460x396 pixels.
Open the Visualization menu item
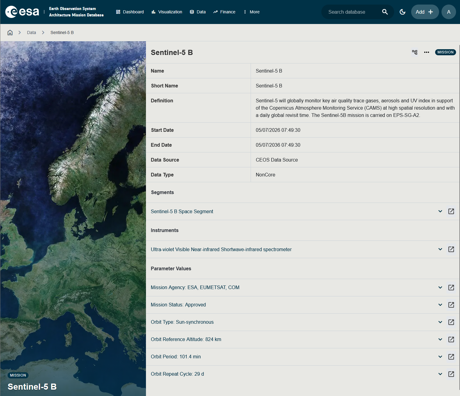[x=167, y=12]
